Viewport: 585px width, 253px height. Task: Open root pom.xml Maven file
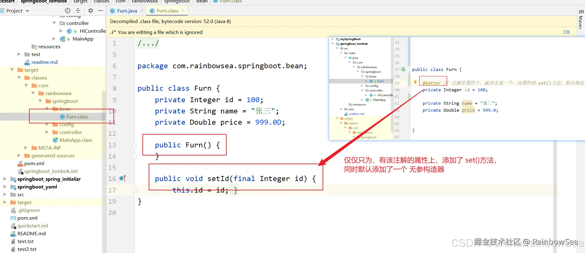(x=27, y=218)
